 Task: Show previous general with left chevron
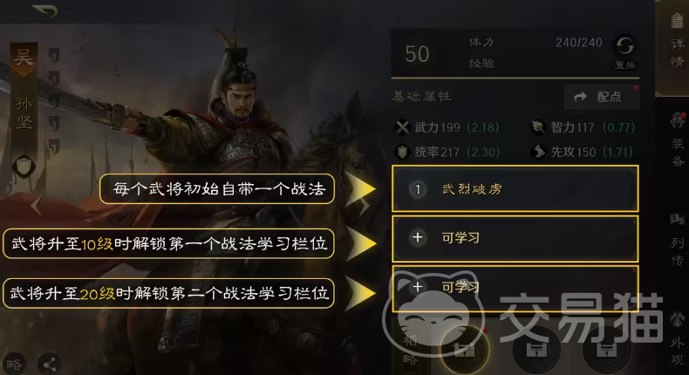click(36, 205)
